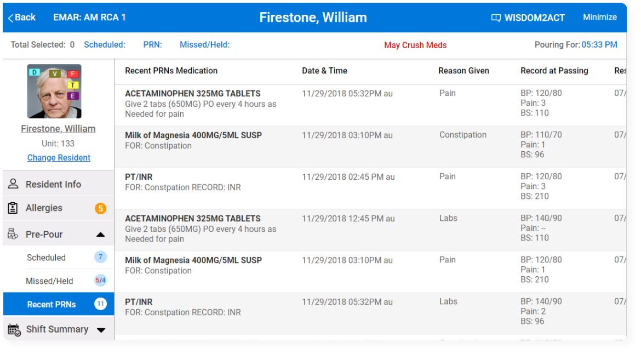Expand the Shift Summary section
The height and width of the screenshot is (354, 641).
click(x=102, y=329)
